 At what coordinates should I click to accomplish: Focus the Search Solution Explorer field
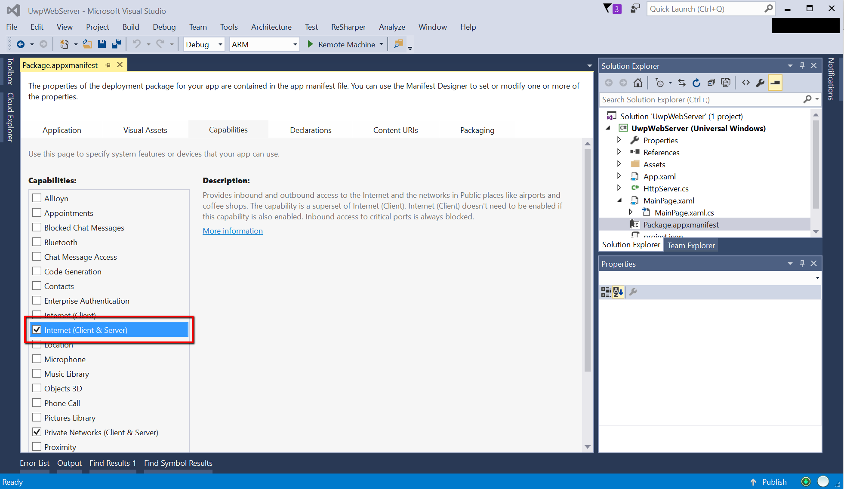[x=701, y=100]
